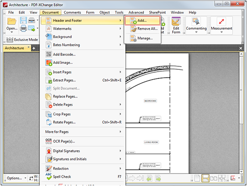This screenshot has height=186, width=247.
Task: Click the new tab plus icon
Action: point(34,48)
